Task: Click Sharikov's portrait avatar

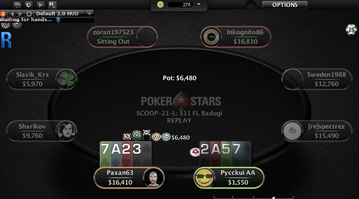Action: pyautogui.click(x=66, y=131)
